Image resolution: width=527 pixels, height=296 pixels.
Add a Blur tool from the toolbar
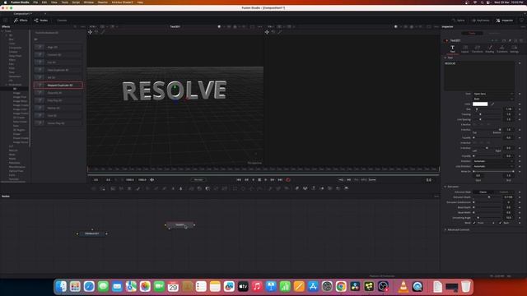tap(181, 188)
